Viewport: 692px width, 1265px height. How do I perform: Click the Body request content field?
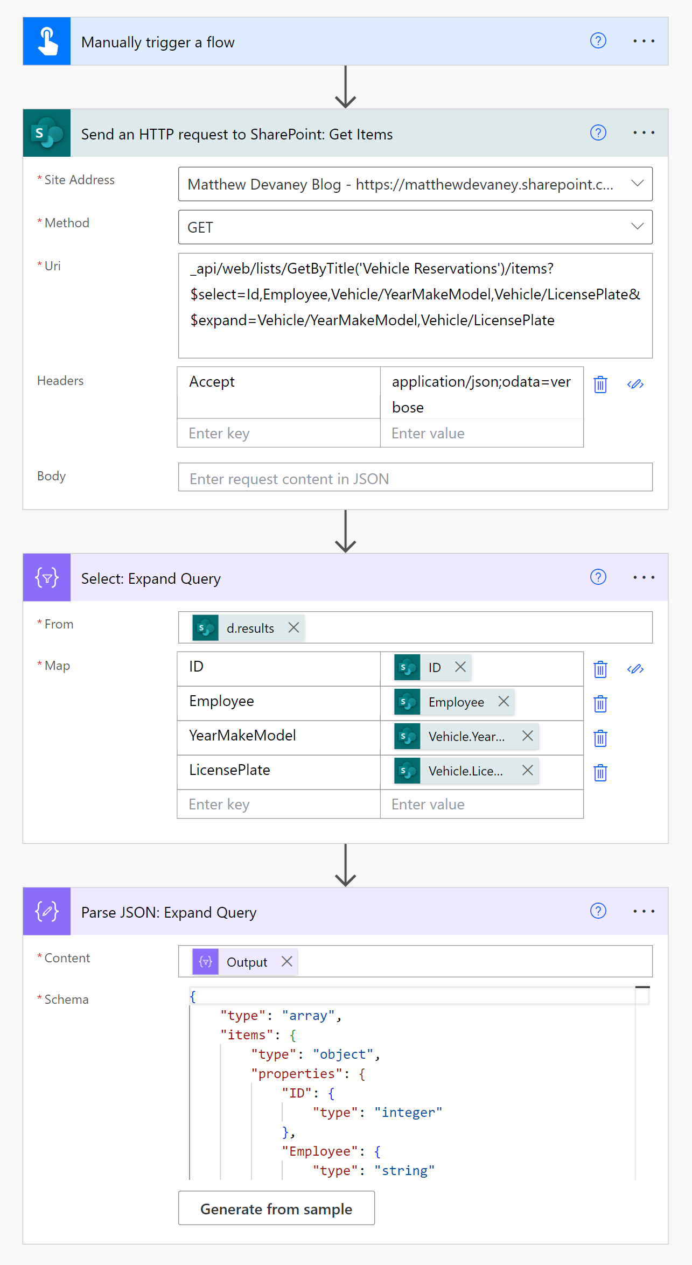[x=415, y=478]
